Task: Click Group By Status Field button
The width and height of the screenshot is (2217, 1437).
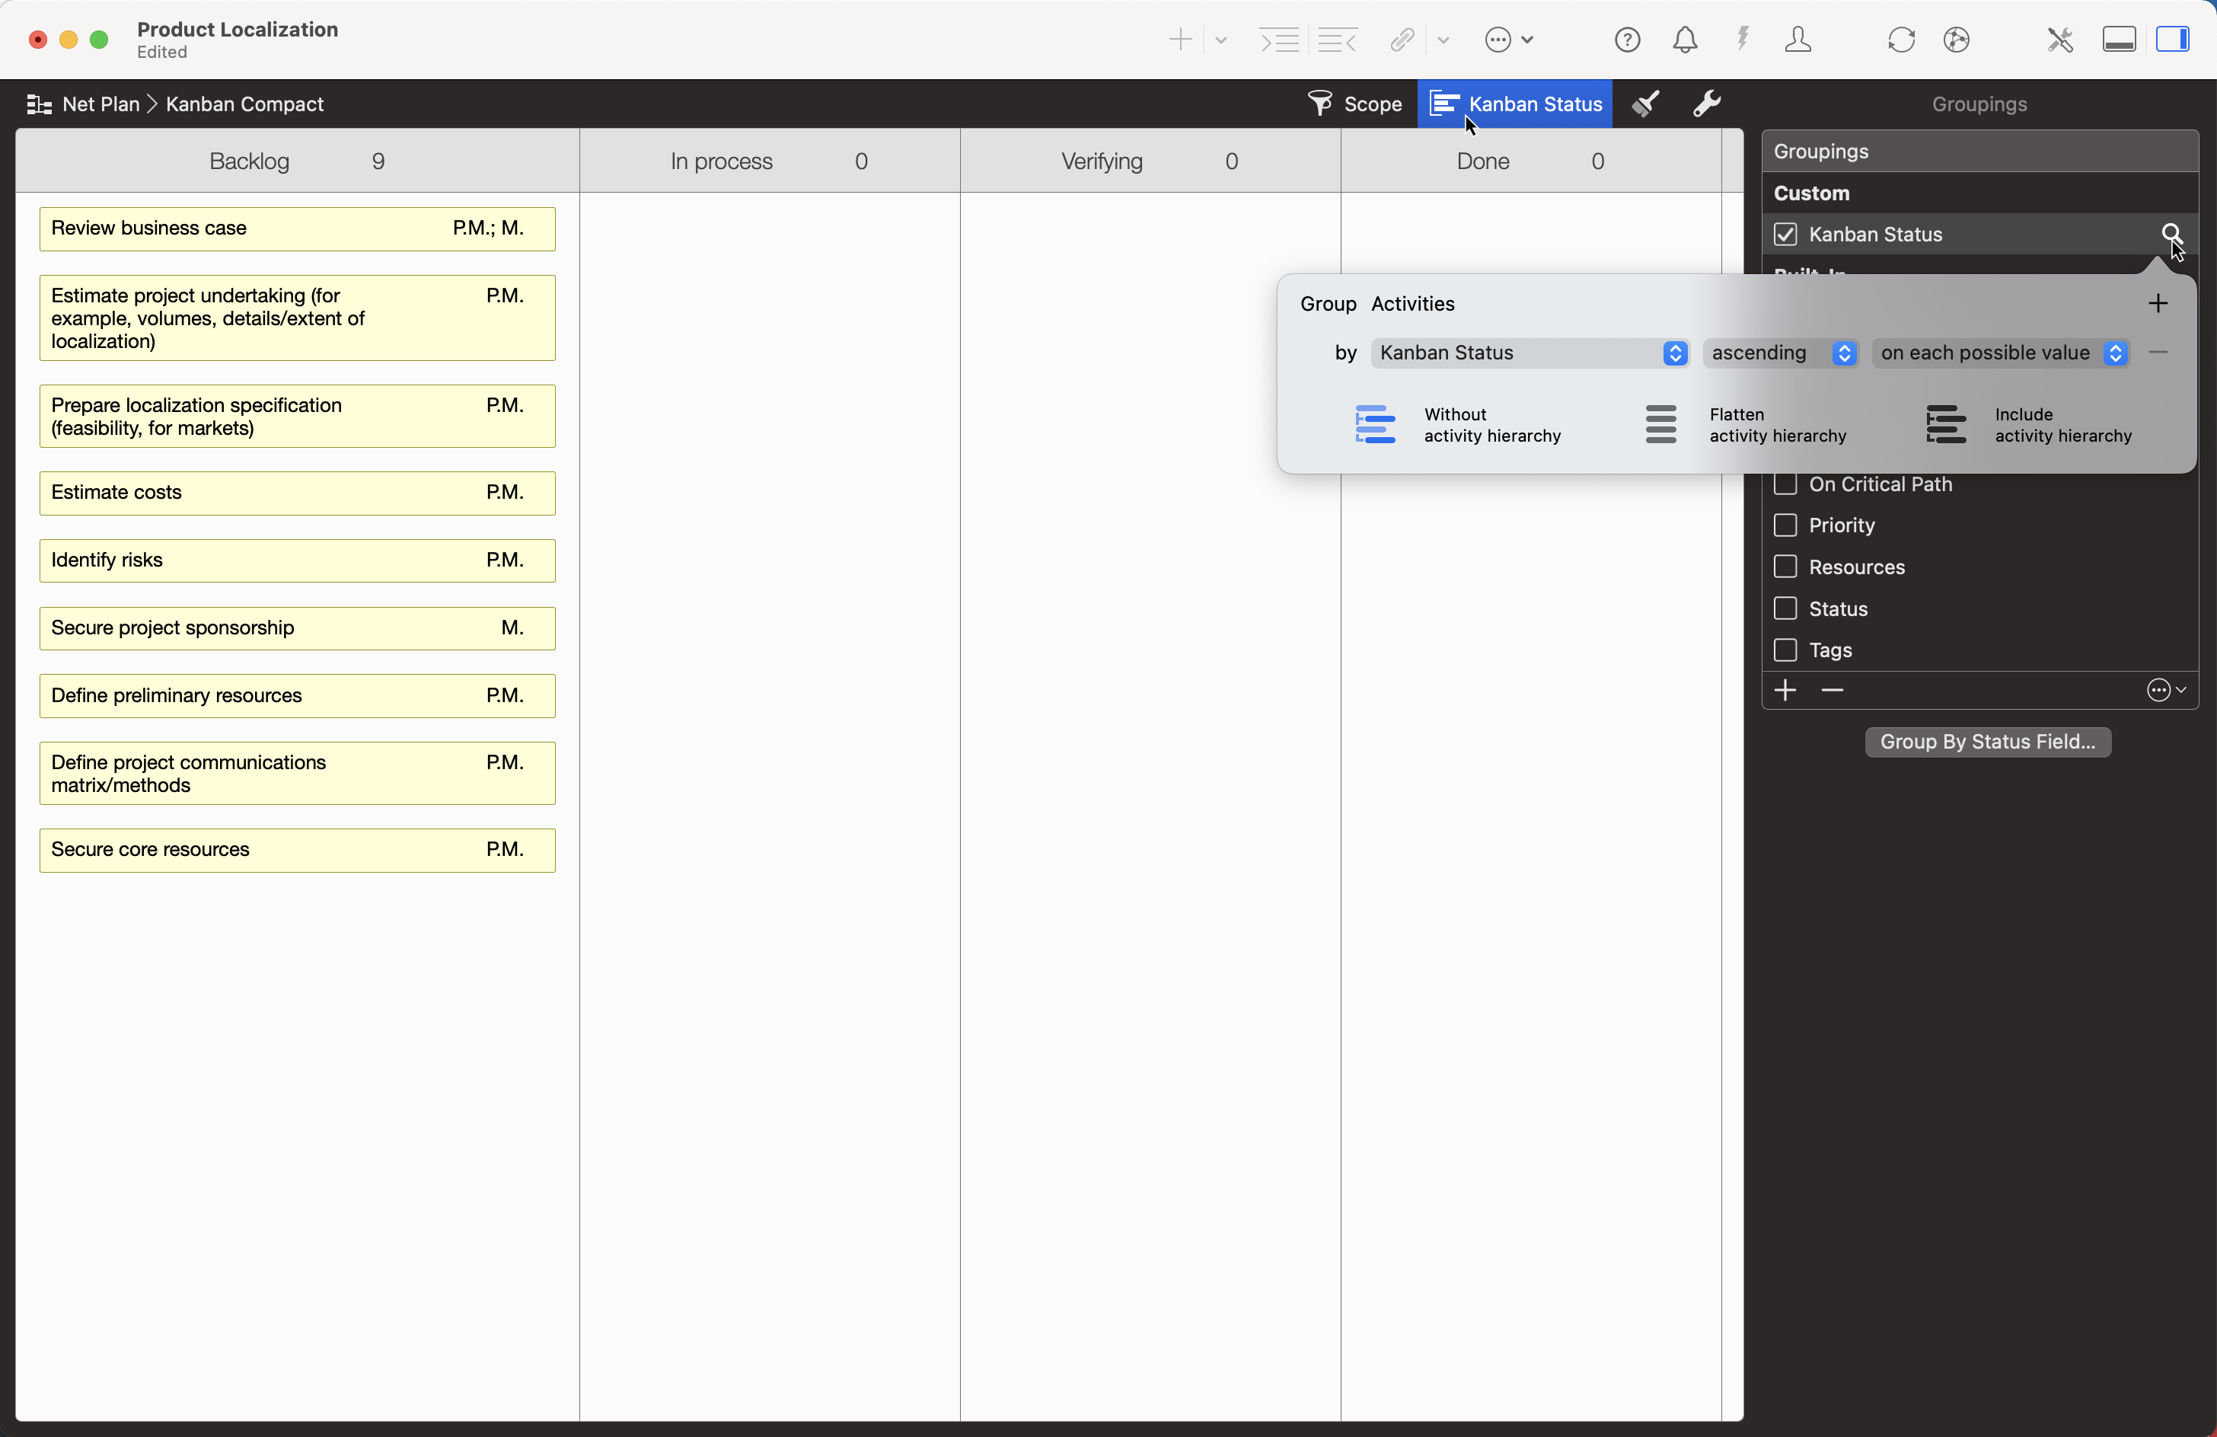Action: click(1987, 742)
